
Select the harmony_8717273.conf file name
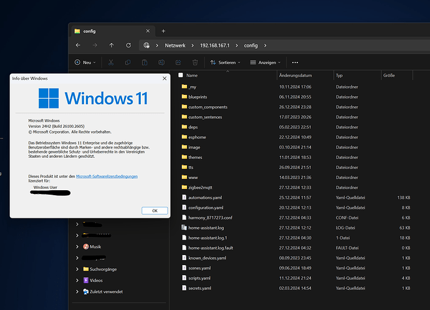tap(210, 218)
